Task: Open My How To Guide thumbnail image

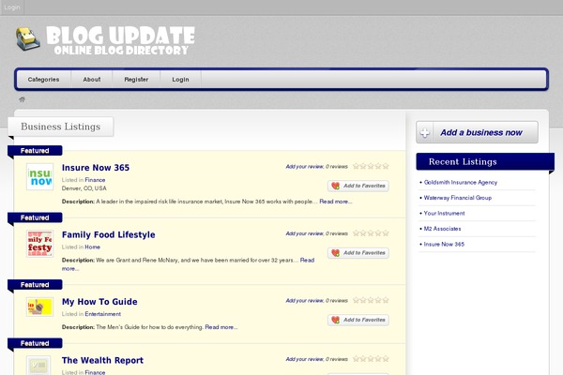Action: click(39, 307)
